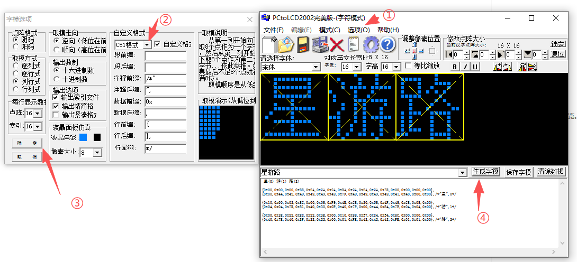Shift pixels right with the right arrow

pos(421,51)
